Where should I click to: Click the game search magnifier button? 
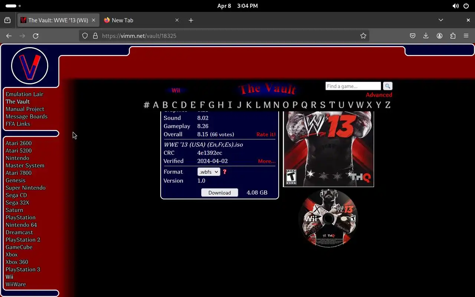[387, 86]
